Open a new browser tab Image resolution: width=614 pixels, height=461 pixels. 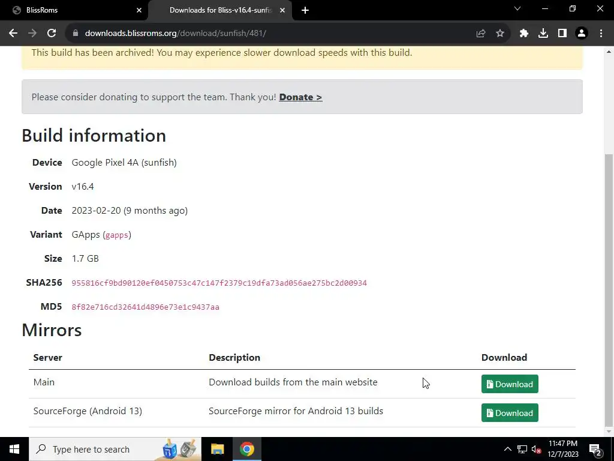pos(305,10)
